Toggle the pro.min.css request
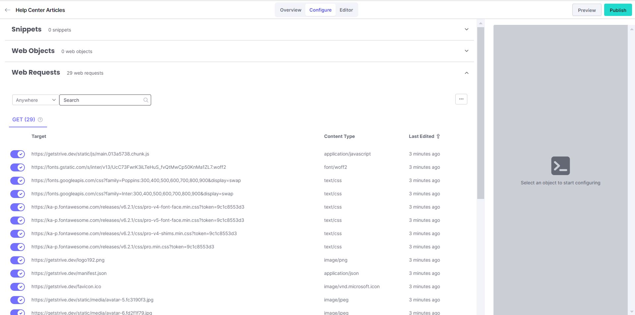635x315 pixels. (18, 247)
